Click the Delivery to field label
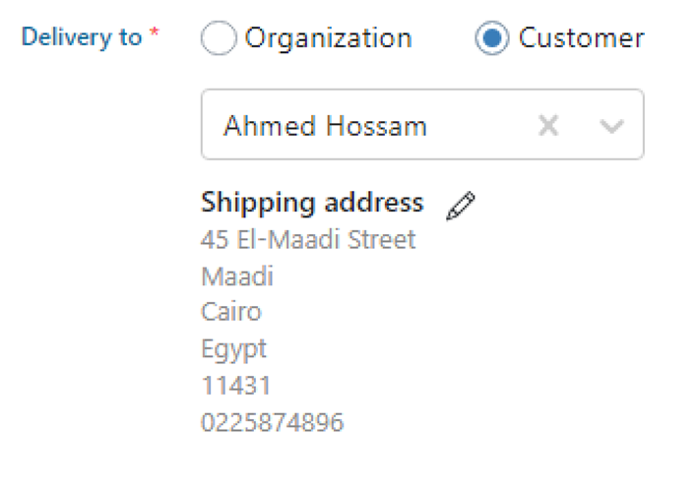Viewport: 698px width, 489px height. click(82, 38)
